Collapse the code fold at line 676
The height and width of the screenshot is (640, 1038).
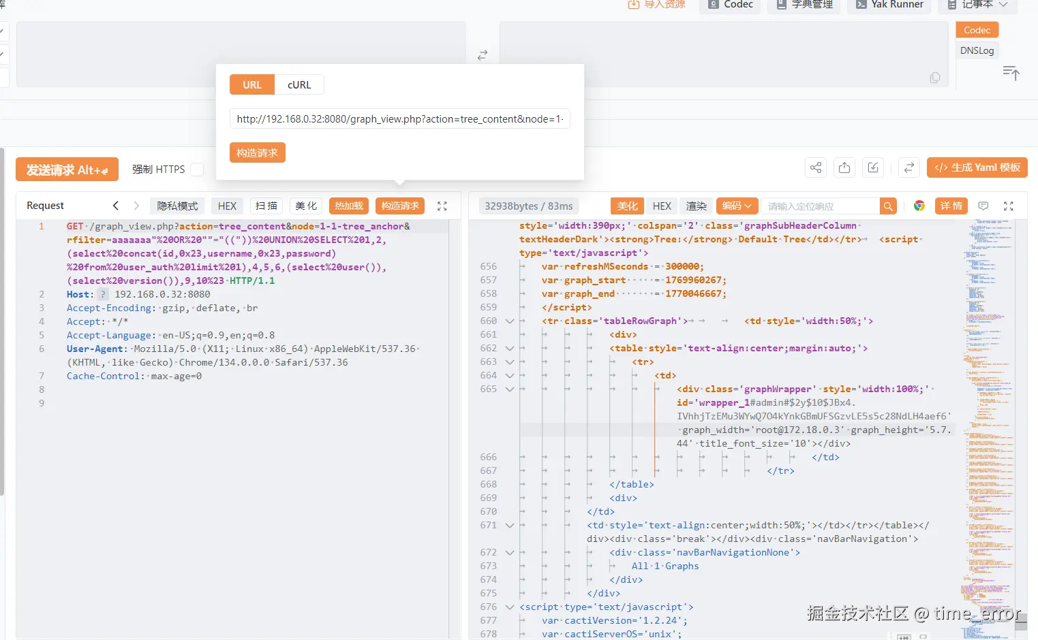click(509, 607)
